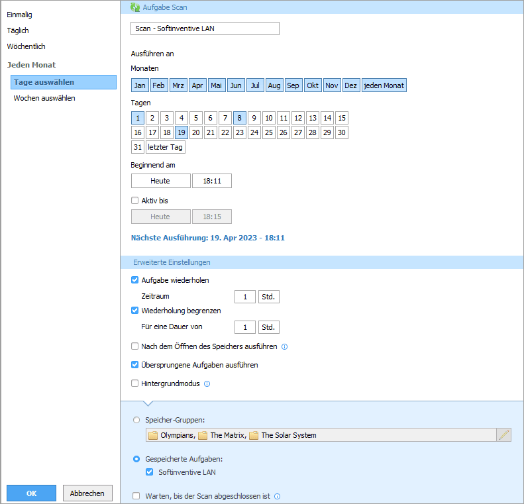This screenshot has height=504, width=524.
Task: Toggle Hintergrundmodus checkbox
Action: 135,383
